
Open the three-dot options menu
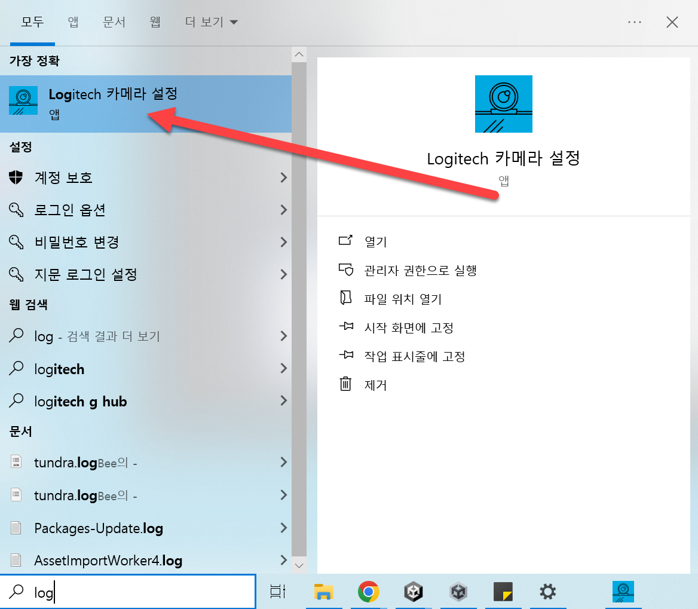pyautogui.click(x=634, y=22)
